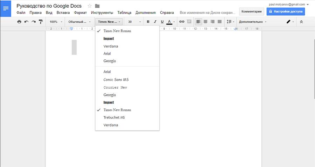
Task: Star the document with the star icon
Action: pyautogui.click(x=90, y=6)
